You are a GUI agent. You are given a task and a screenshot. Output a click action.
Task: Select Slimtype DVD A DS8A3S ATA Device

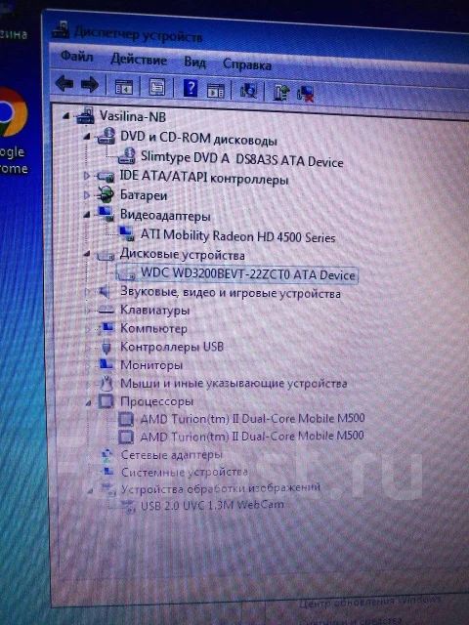tap(241, 159)
